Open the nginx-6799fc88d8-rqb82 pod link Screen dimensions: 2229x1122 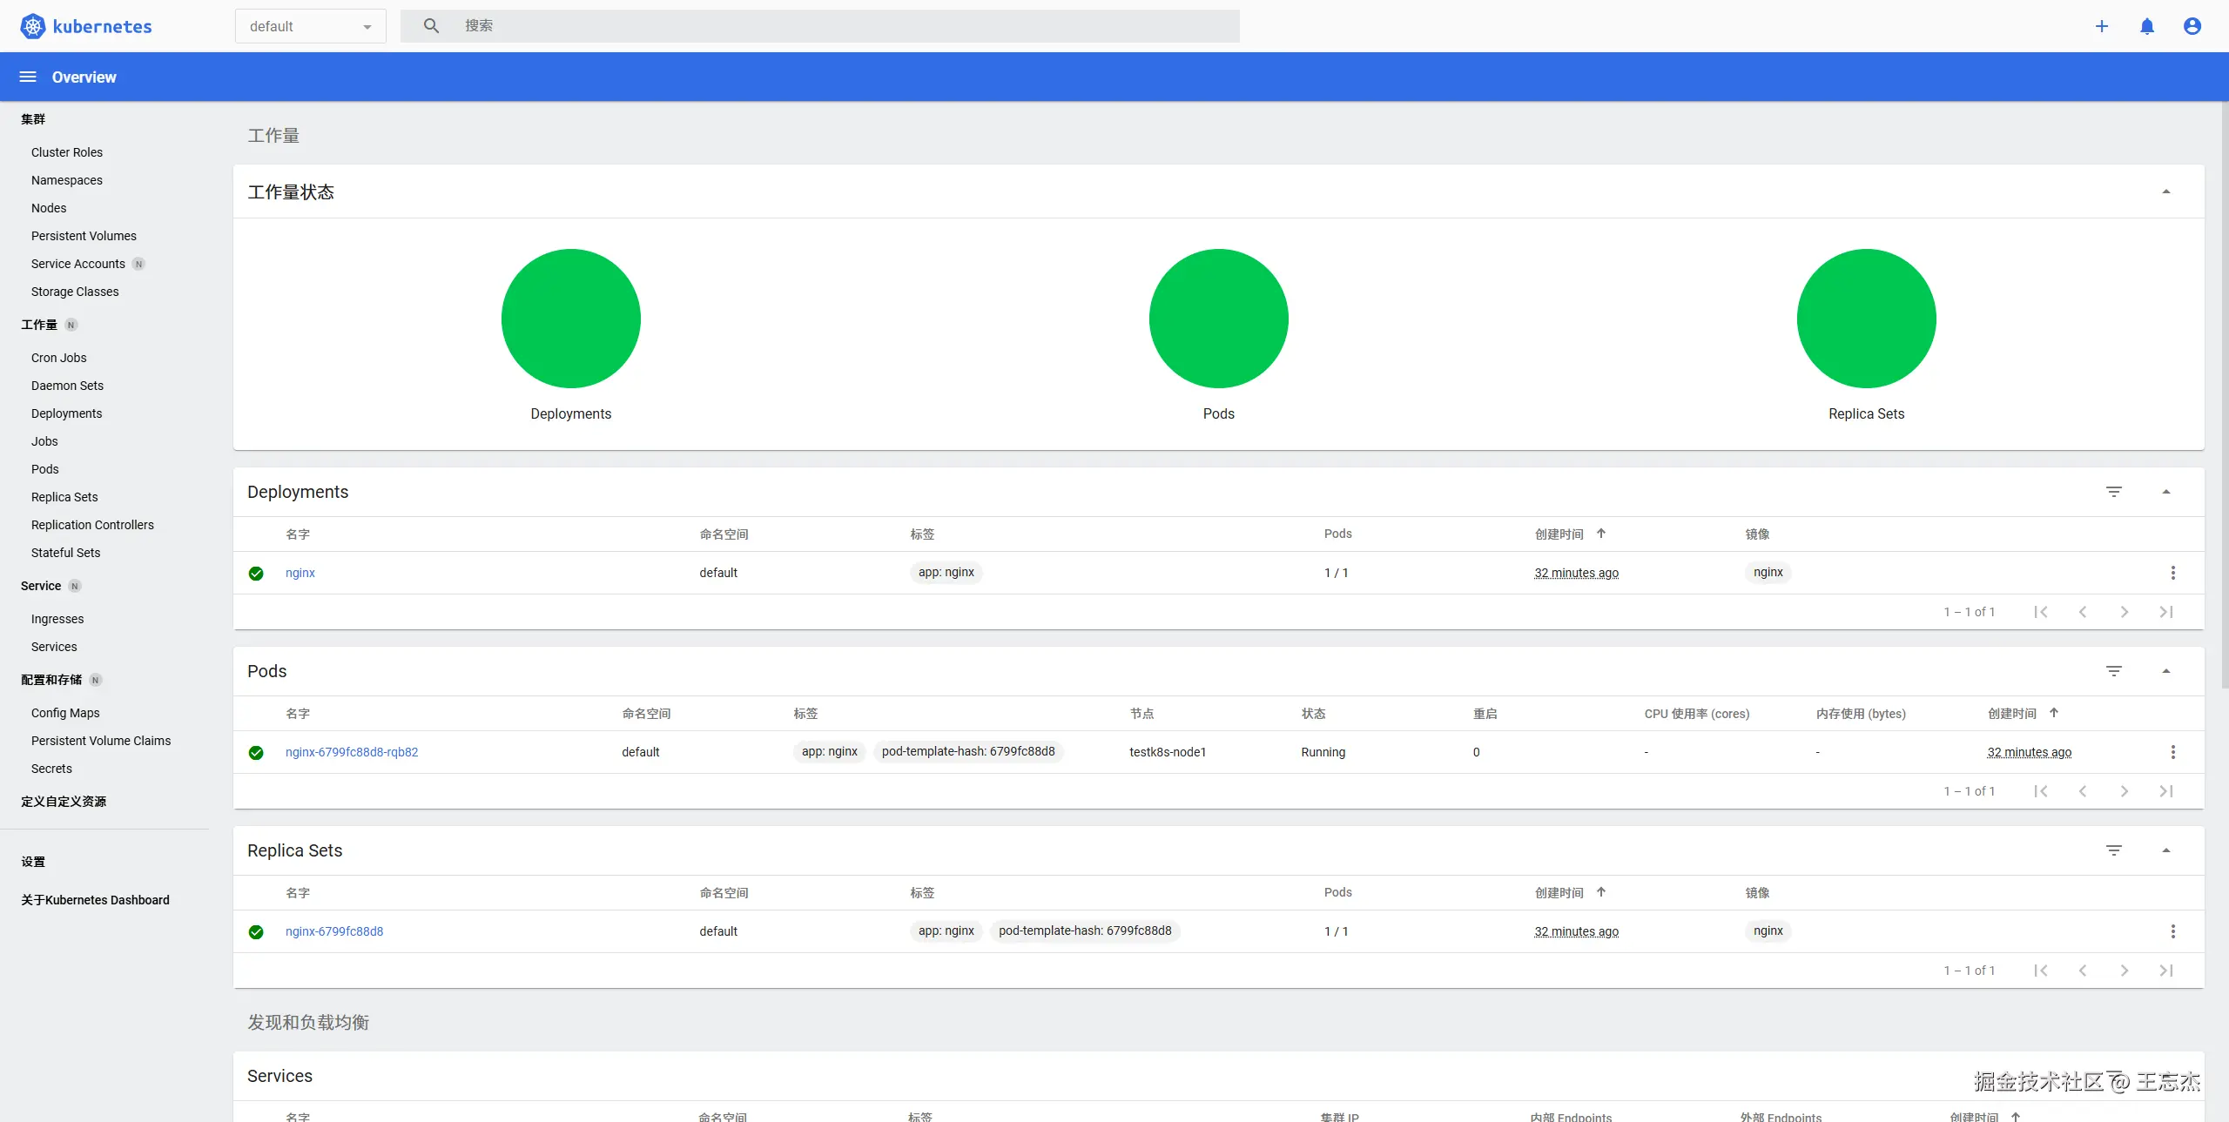point(352,752)
